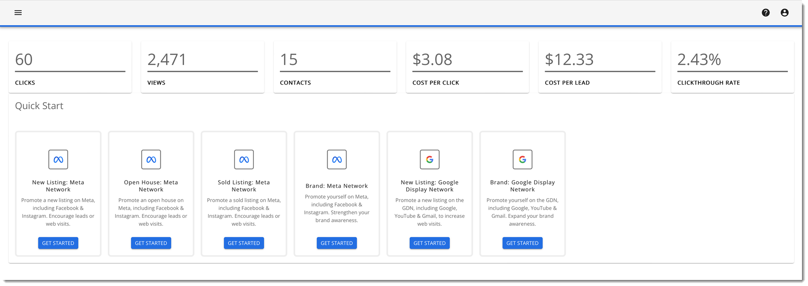Image resolution: width=808 pixels, height=286 pixels.
Task: Start the Brand Meta Network campaign
Action: [337, 243]
